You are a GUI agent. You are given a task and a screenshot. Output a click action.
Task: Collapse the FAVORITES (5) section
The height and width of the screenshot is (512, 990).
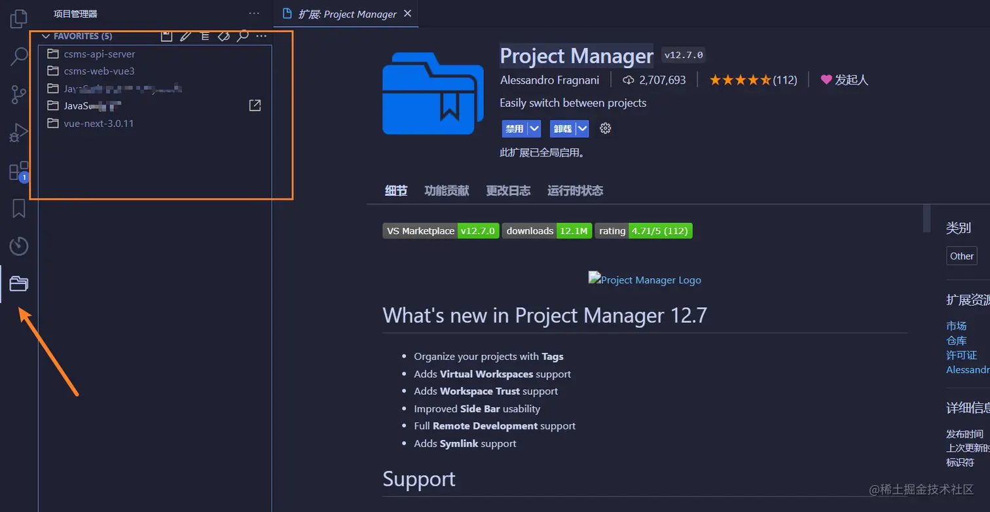46,36
